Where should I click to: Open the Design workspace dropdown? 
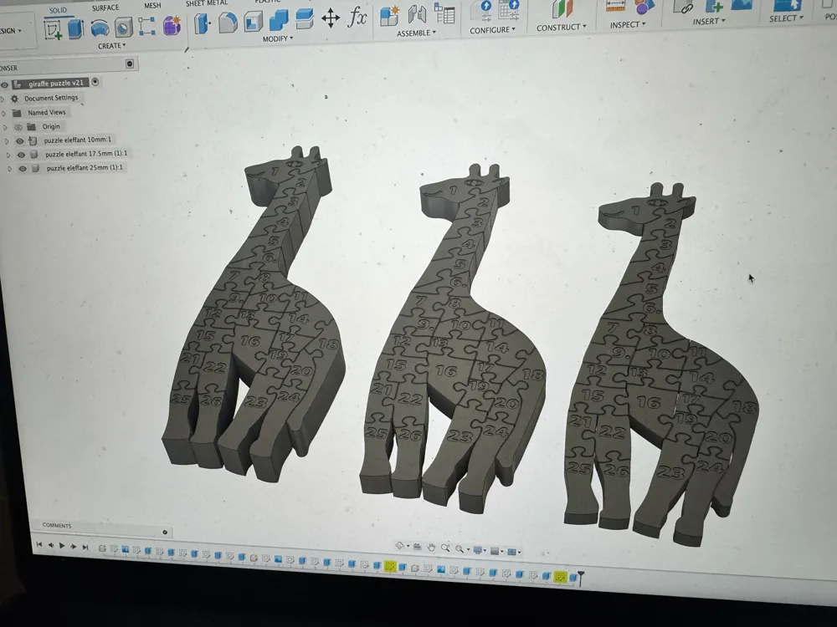[x=11, y=31]
